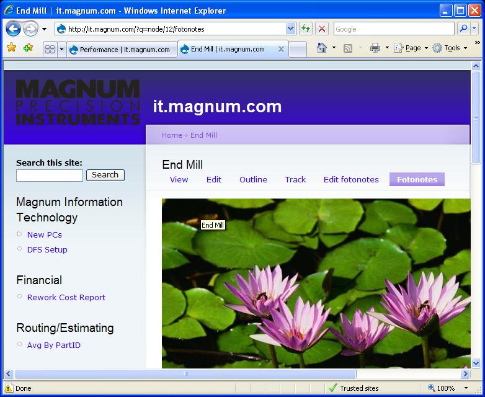Click the End Mill note on photo

point(213,225)
